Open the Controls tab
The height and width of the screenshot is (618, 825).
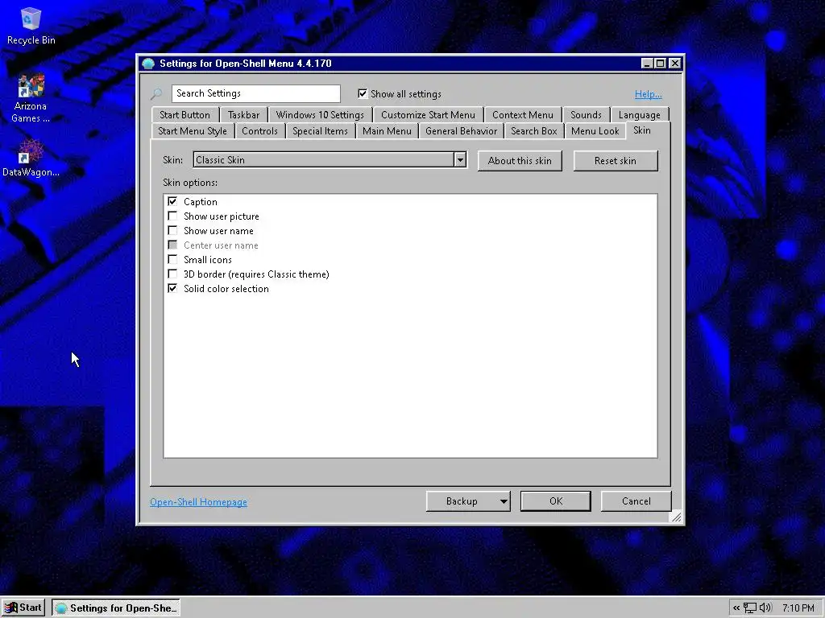tap(259, 131)
